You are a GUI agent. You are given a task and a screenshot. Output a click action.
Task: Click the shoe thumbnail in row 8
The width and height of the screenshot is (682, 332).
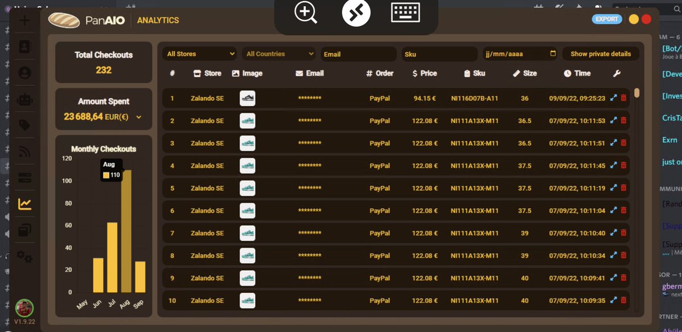pos(247,255)
